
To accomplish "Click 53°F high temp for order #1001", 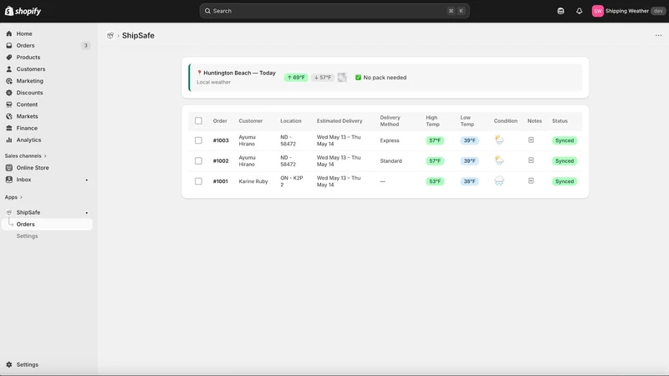I will [x=435, y=181].
